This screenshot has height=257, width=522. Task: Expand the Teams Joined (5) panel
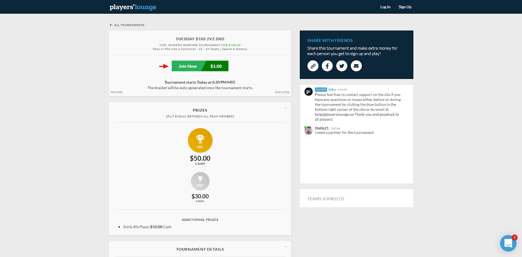click(356, 199)
